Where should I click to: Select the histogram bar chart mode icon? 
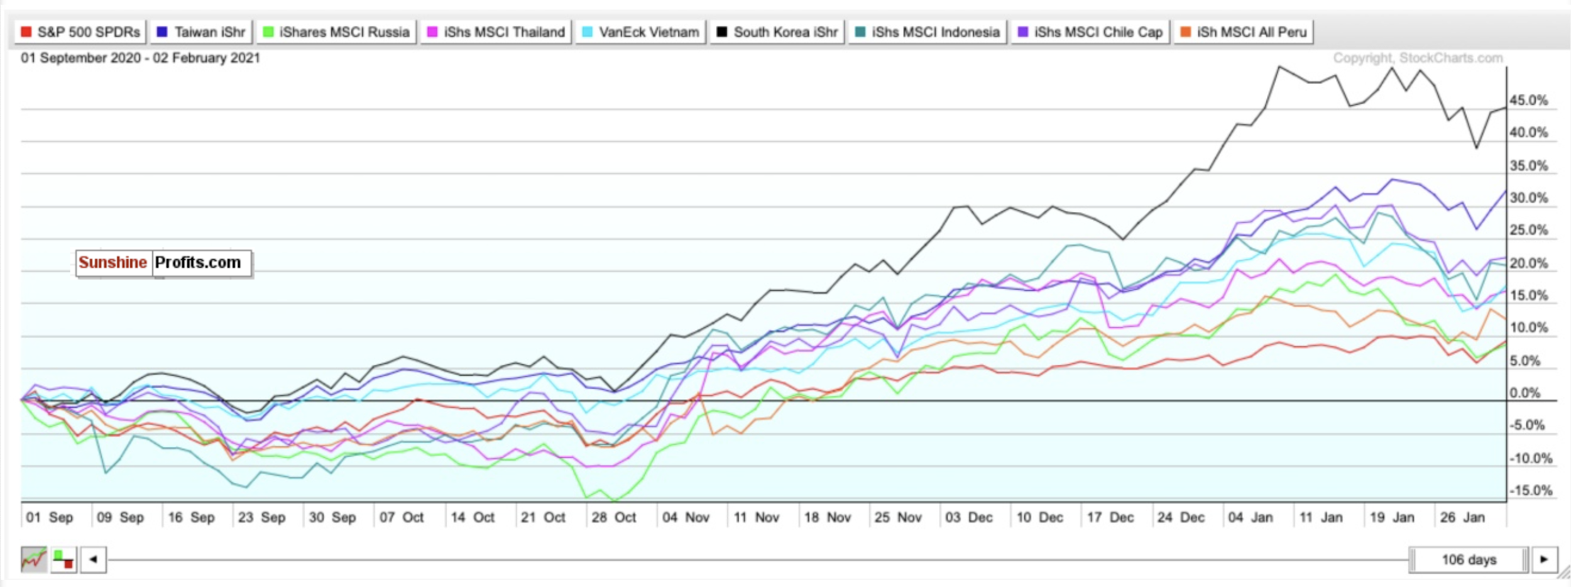point(63,559)
